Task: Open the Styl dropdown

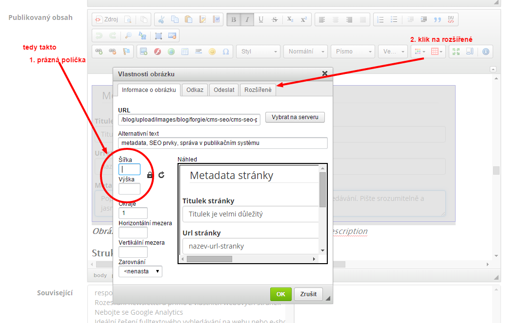Action: [259, 52]
